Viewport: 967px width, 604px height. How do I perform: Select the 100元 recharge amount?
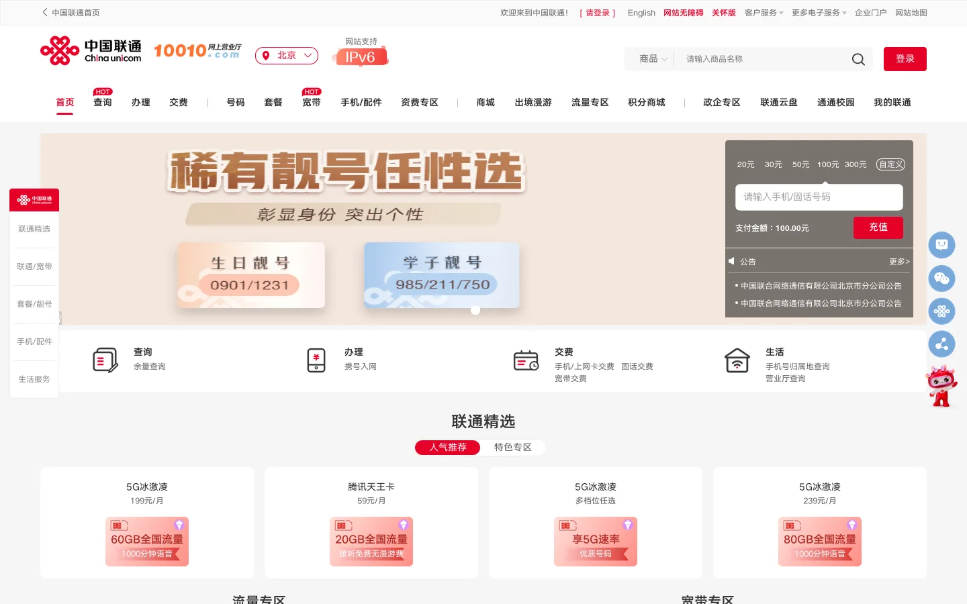pyautogui.click(x=828, y=164)
